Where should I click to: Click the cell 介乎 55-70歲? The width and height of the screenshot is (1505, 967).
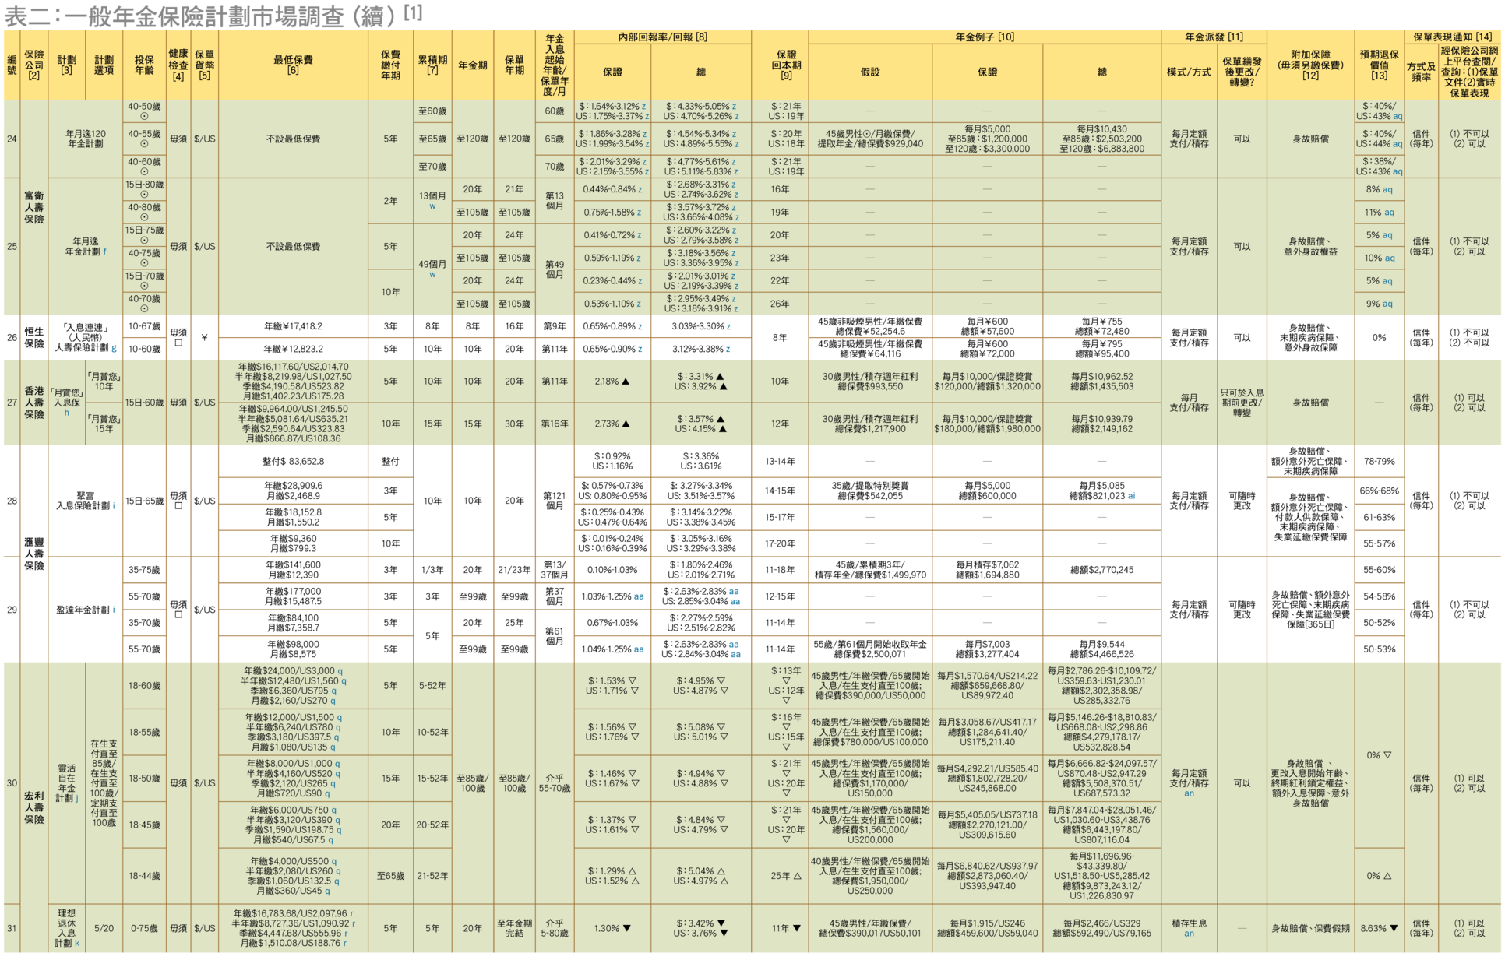(x=555, y=783)
